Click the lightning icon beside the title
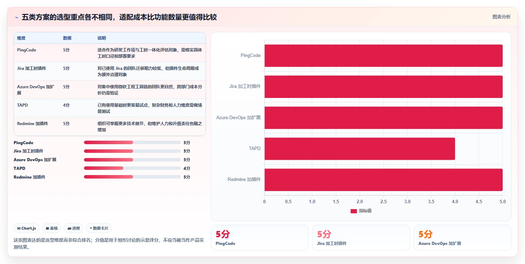This screenshot has width=525, height=264. click(x=16, y=17)
